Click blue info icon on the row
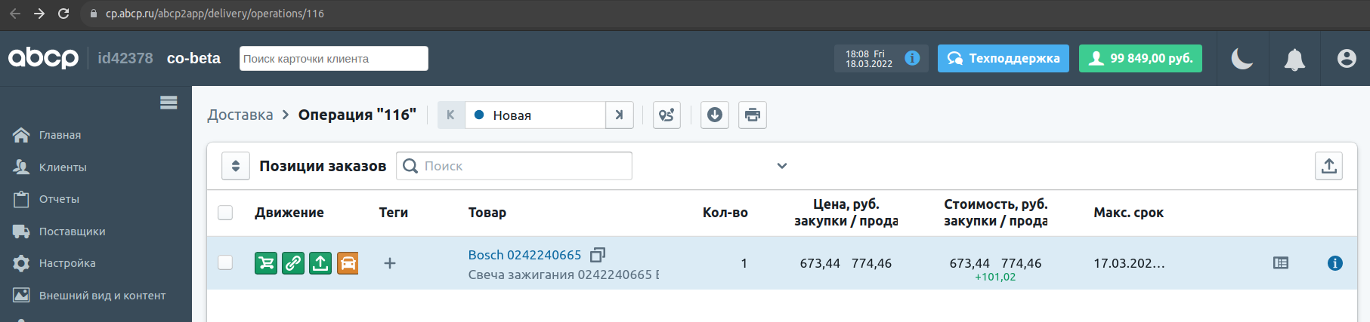This screenshot has height=322, width=1370. click(1335, 263)
